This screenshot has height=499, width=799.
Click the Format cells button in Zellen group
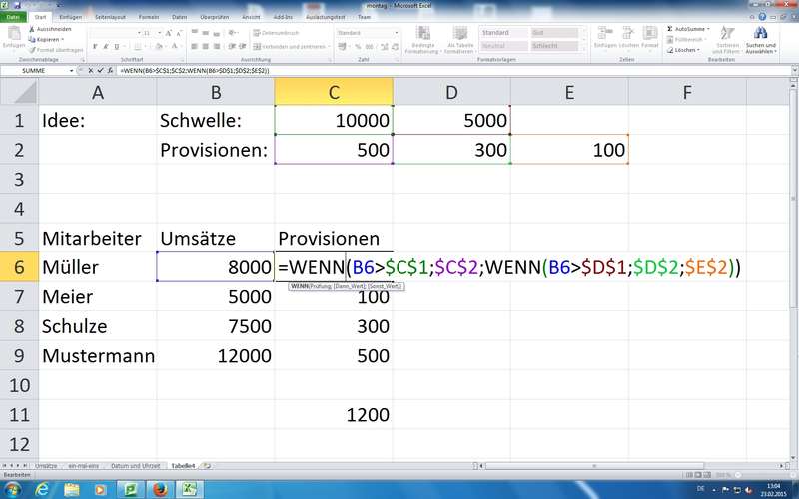(x=650, y=38)
